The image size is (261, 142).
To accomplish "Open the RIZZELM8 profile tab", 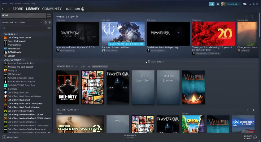I will click(72, 9).
